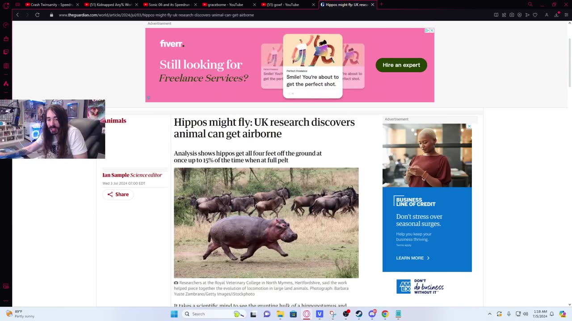The image size is (572, 321).
Task: Close the Amex sidebar advertisement
Action: point(469,126)
